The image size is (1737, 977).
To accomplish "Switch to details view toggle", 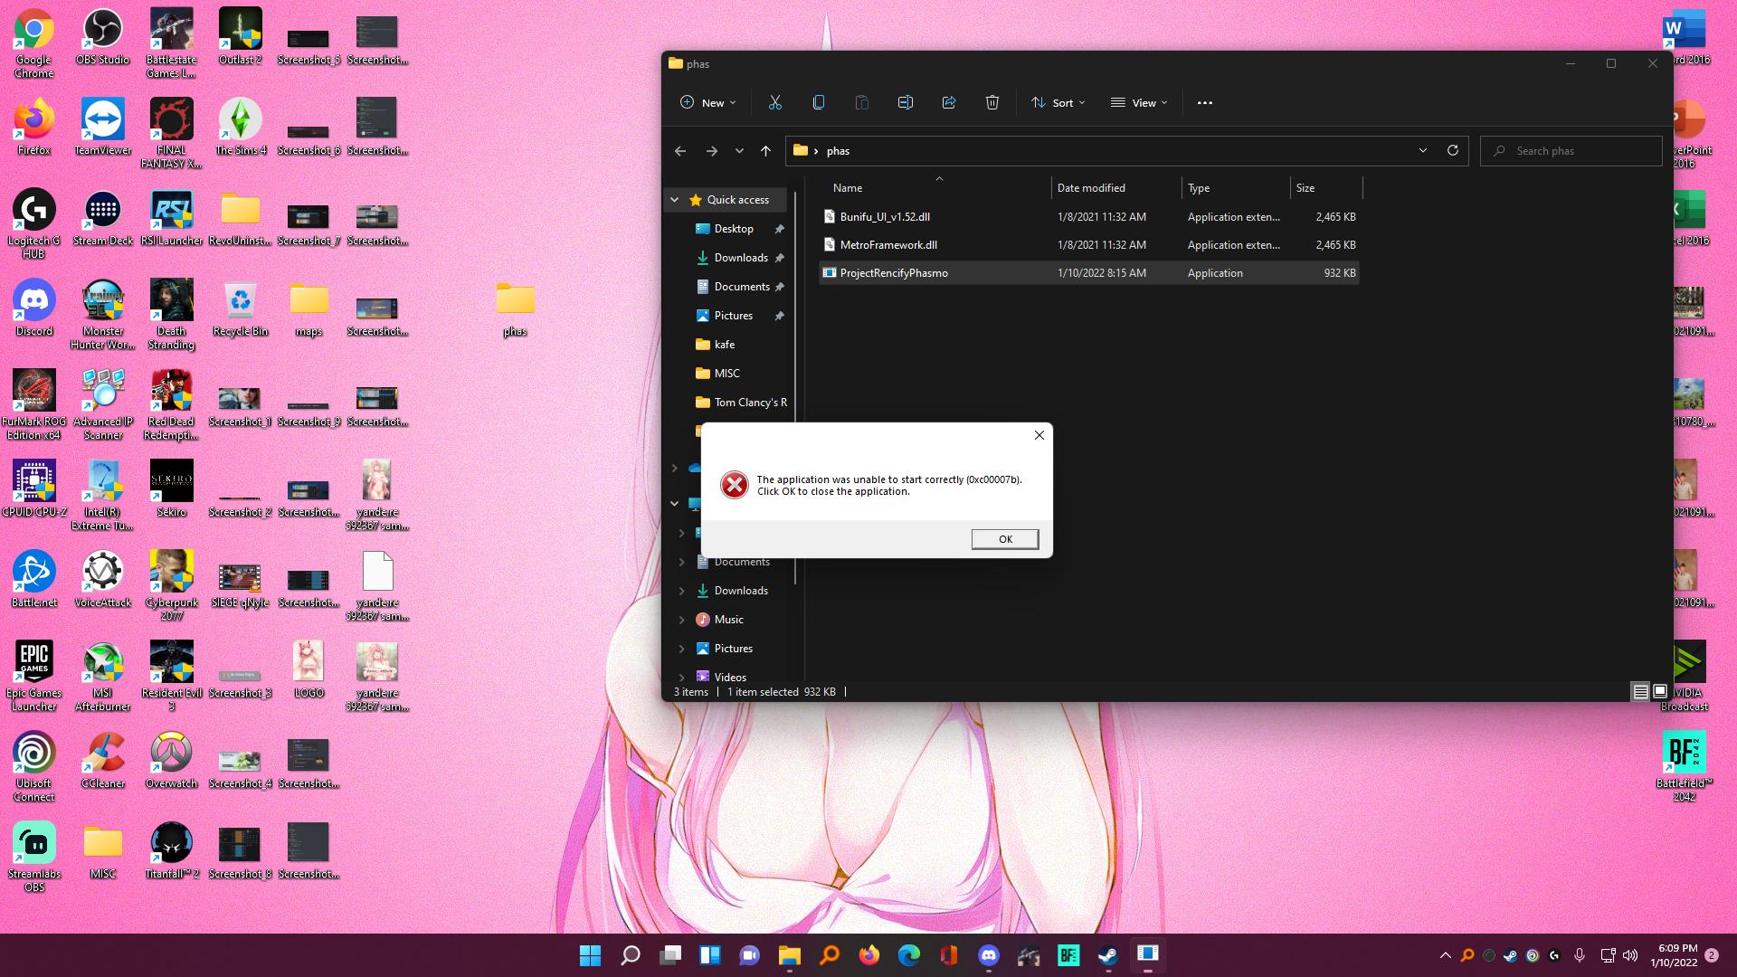I will pyautogui.click(x=1639, y=692).
